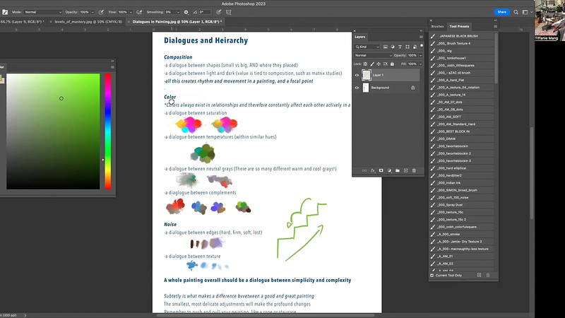Click the vertical hue slider strip

tap(108, 131)
